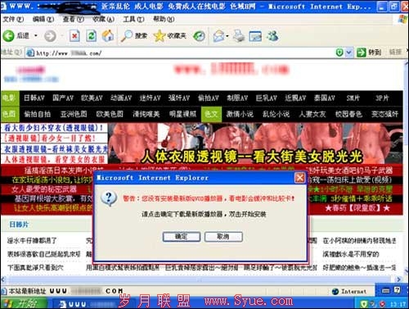Viewport: 409px width, 309px height.
Task: Open the 动画AV category link
Action: pos(121,98)
